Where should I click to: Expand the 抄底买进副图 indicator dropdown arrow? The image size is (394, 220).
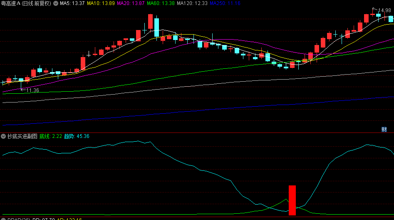pos(3,136)
